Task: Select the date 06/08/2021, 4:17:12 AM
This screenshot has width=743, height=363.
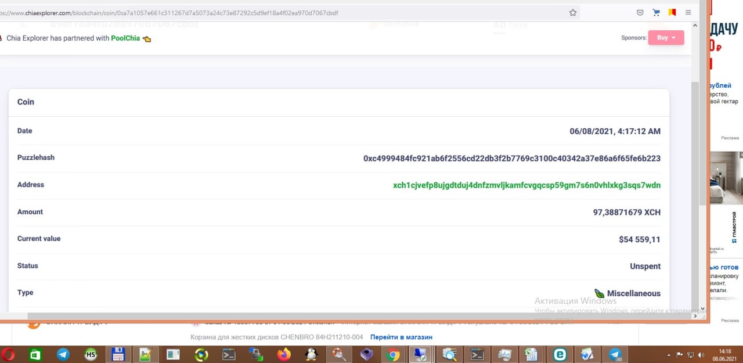Action: [615, 132]
